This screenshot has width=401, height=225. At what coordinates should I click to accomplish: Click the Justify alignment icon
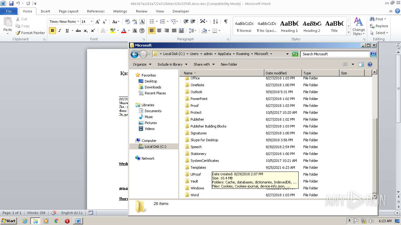pos(174,31)
